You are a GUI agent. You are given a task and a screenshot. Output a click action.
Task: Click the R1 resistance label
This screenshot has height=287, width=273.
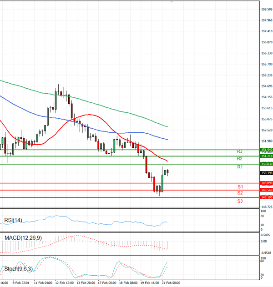[x=240, y=167]
